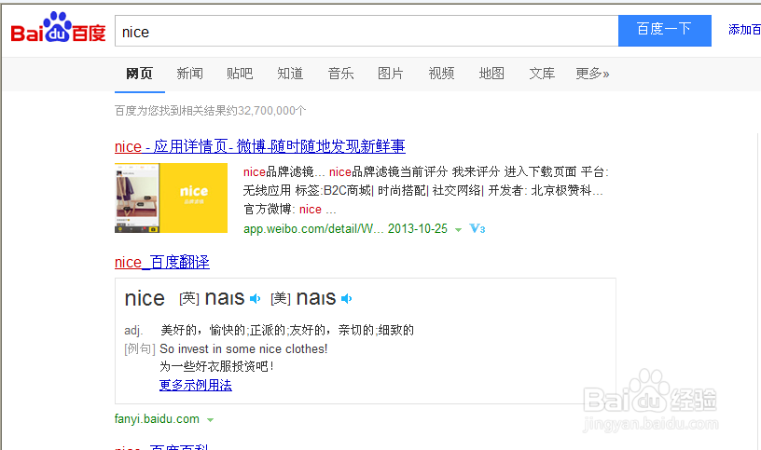Expand the fanyi.baidu.com dropdown arrow
Screen dimensions: 761x450
pos(210,420)
